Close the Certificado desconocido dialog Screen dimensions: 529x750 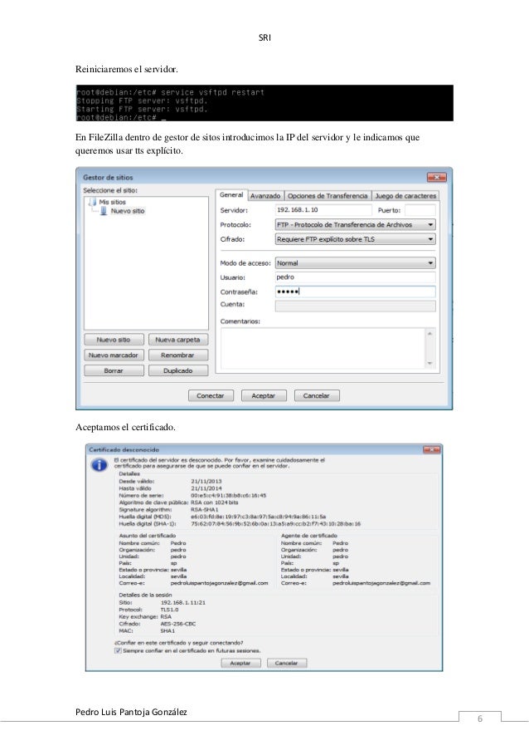point(431,449)
